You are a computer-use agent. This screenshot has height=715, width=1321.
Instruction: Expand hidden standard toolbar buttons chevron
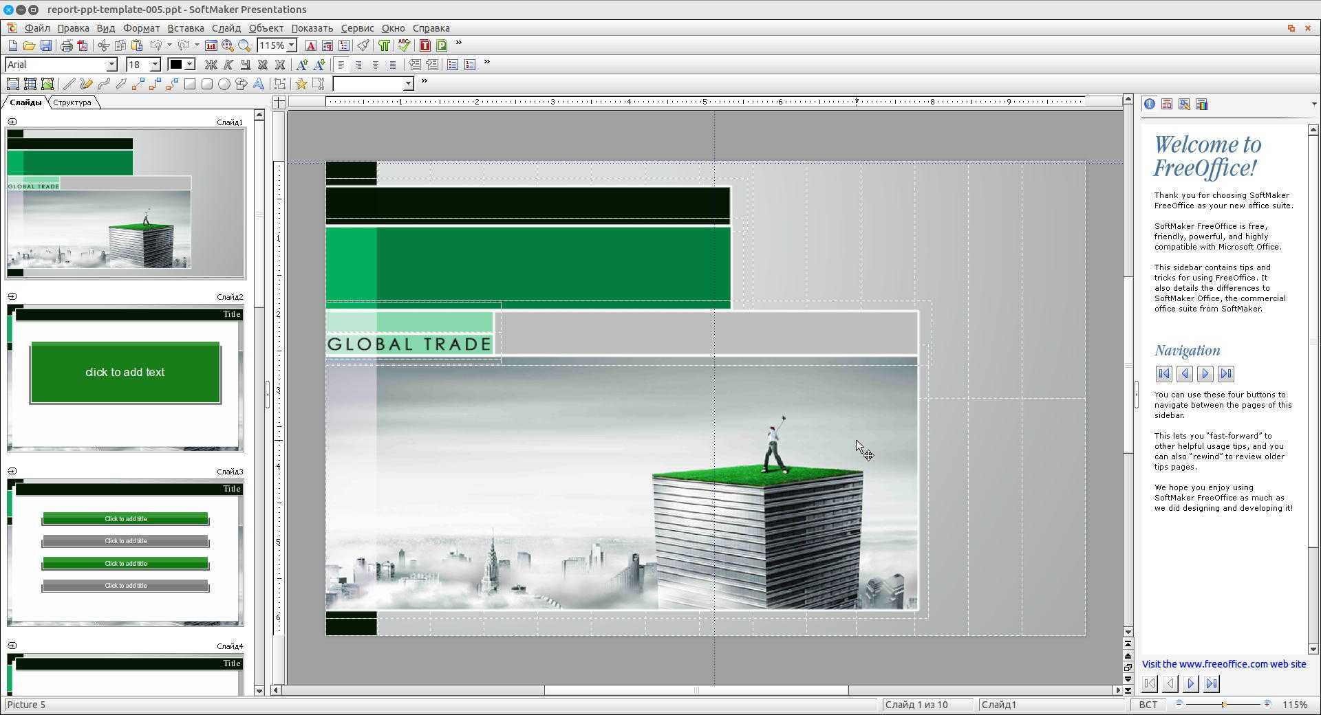[459, 44]
